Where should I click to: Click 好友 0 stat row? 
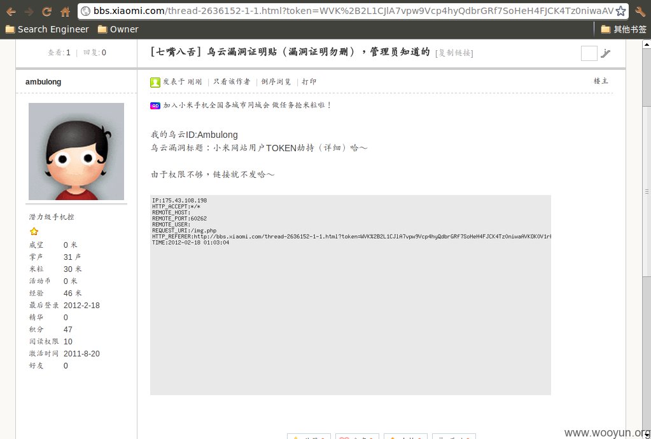[x=48, y=366]
